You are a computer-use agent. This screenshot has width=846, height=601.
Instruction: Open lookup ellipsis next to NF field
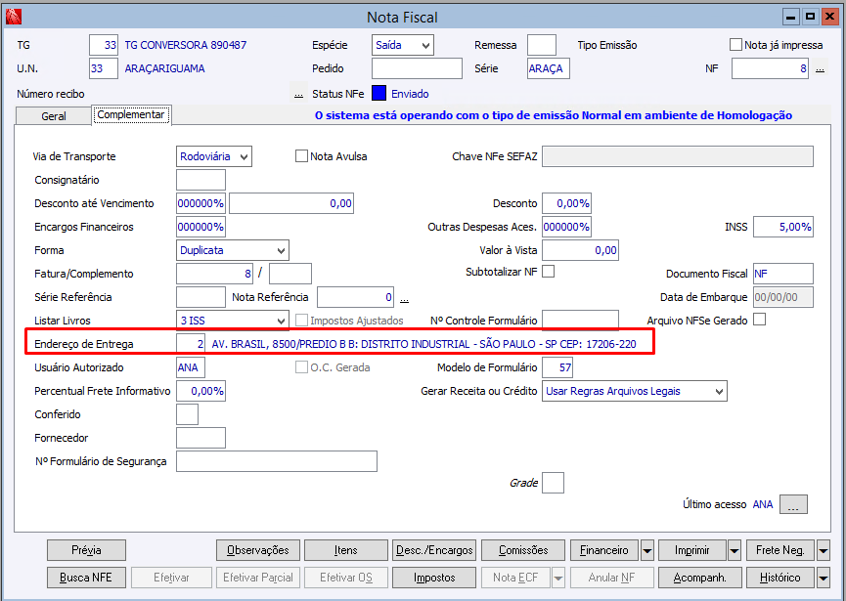821,69
